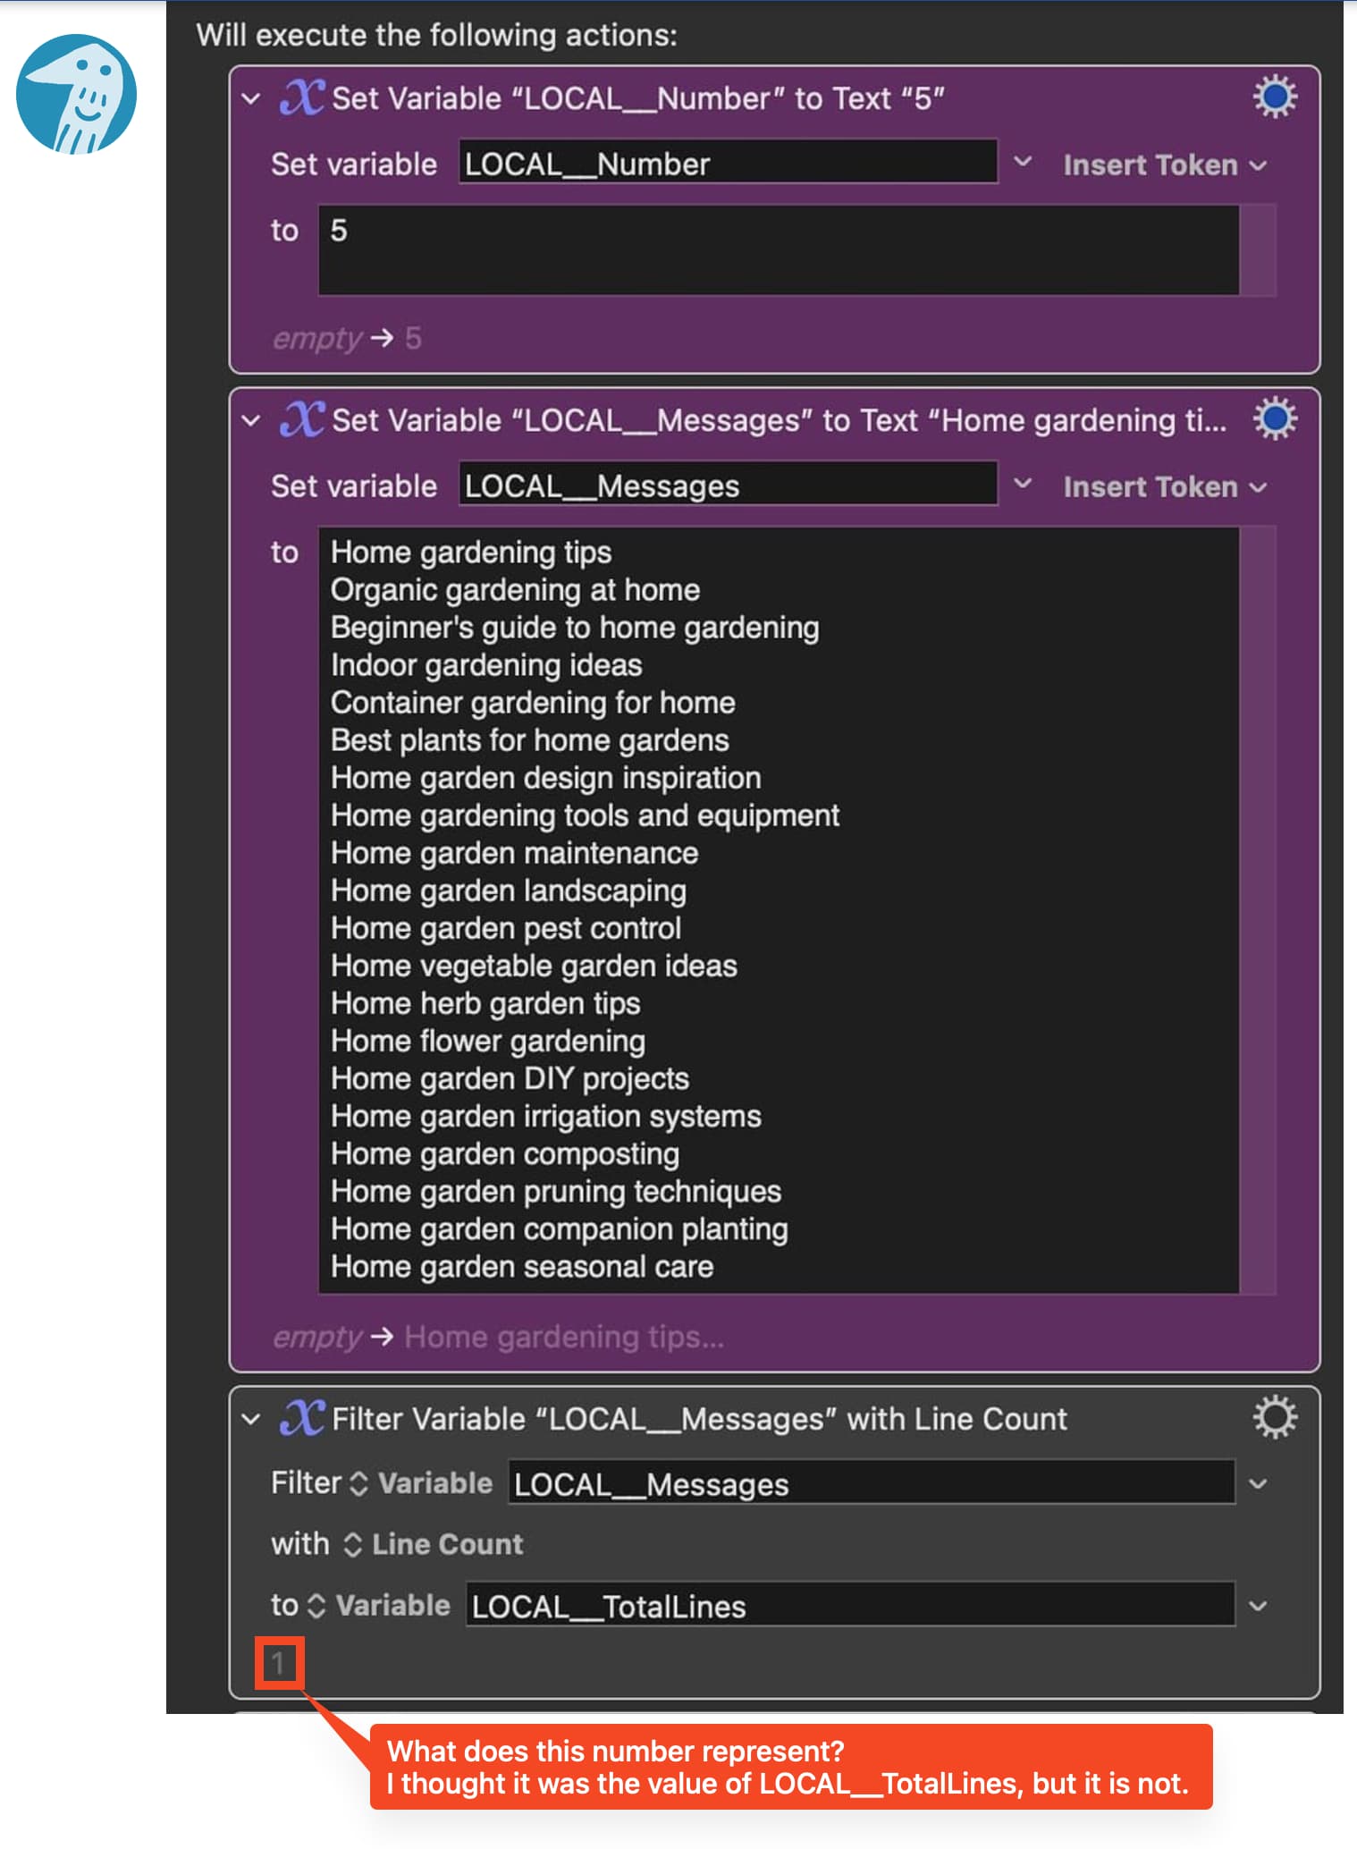The image size is (1357, 1849).
Task: Click the text field containing 5
Action: click(x=779, y=250)
